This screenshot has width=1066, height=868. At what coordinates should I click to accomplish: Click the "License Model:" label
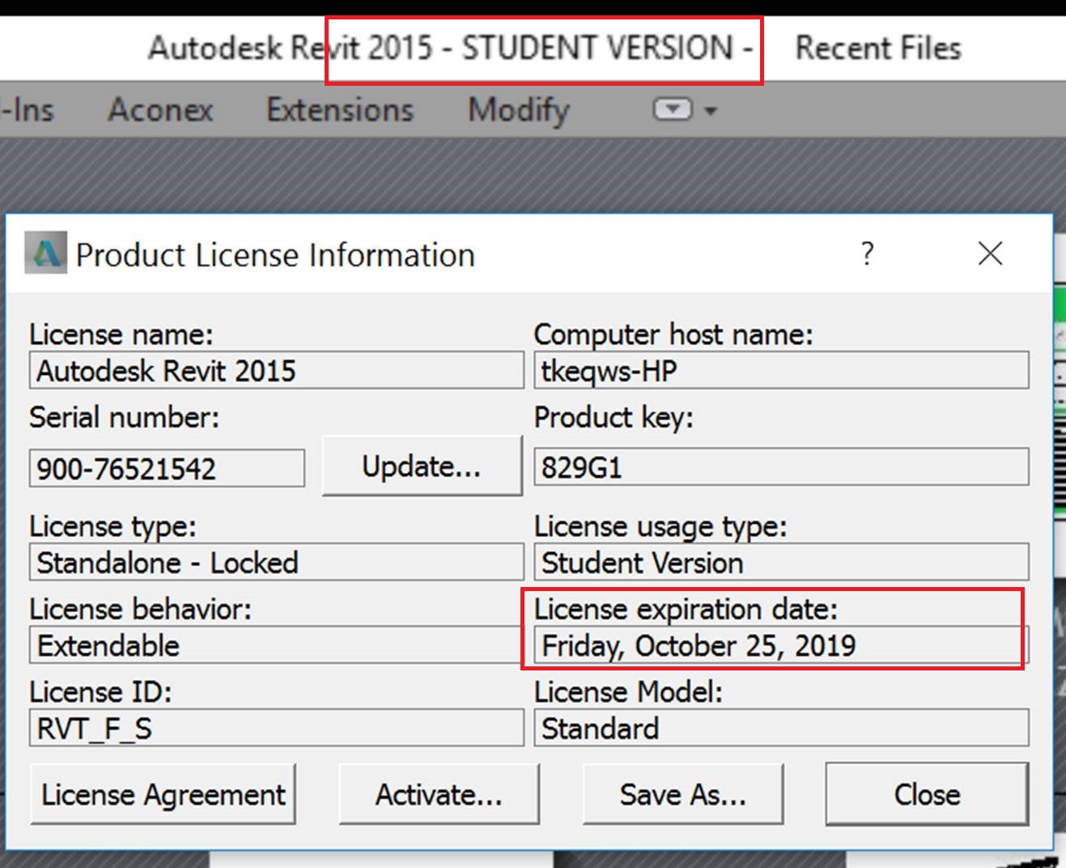628,691
